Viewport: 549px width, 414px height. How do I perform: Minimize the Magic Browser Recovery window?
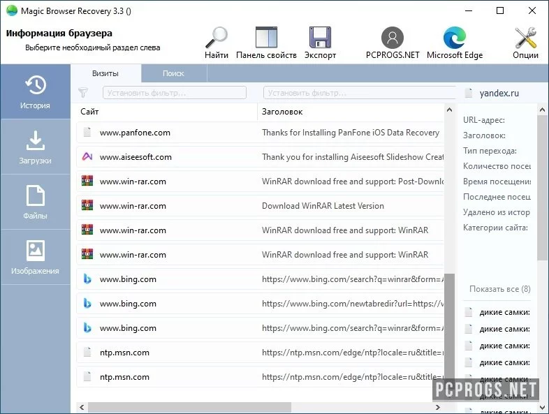(x=469, y=10)
